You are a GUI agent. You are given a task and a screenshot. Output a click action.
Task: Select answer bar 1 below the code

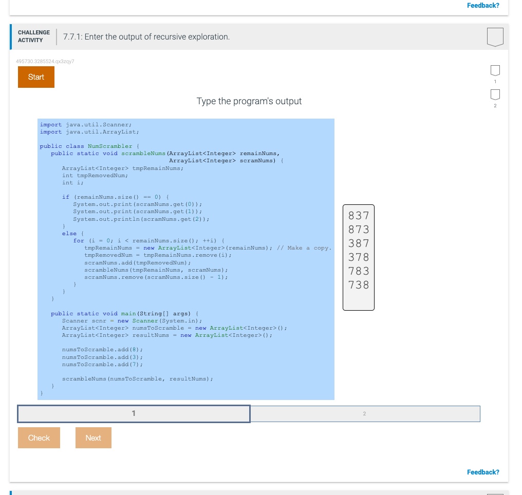pos(134,413)
